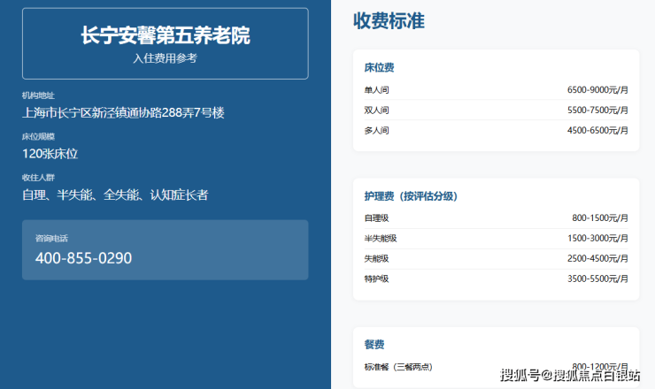The image size is (655, 389).
Task: Click the phone number 400-855-0290
Action: [83, 258]
